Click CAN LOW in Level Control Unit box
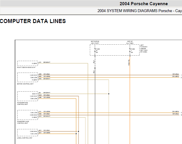The width and height of the screenshot is (182, 144). 34,134
